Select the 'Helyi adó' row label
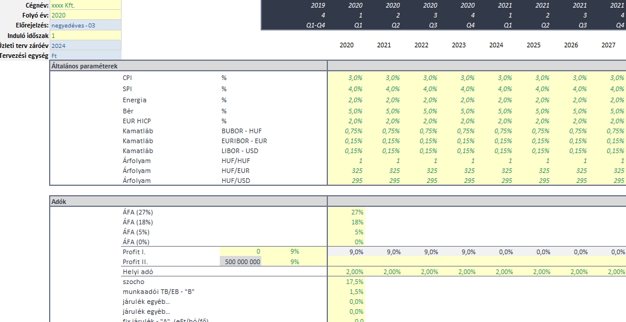The height and width of the screenshot is (322, 626). pyautogui.click(x=138, y=272)
